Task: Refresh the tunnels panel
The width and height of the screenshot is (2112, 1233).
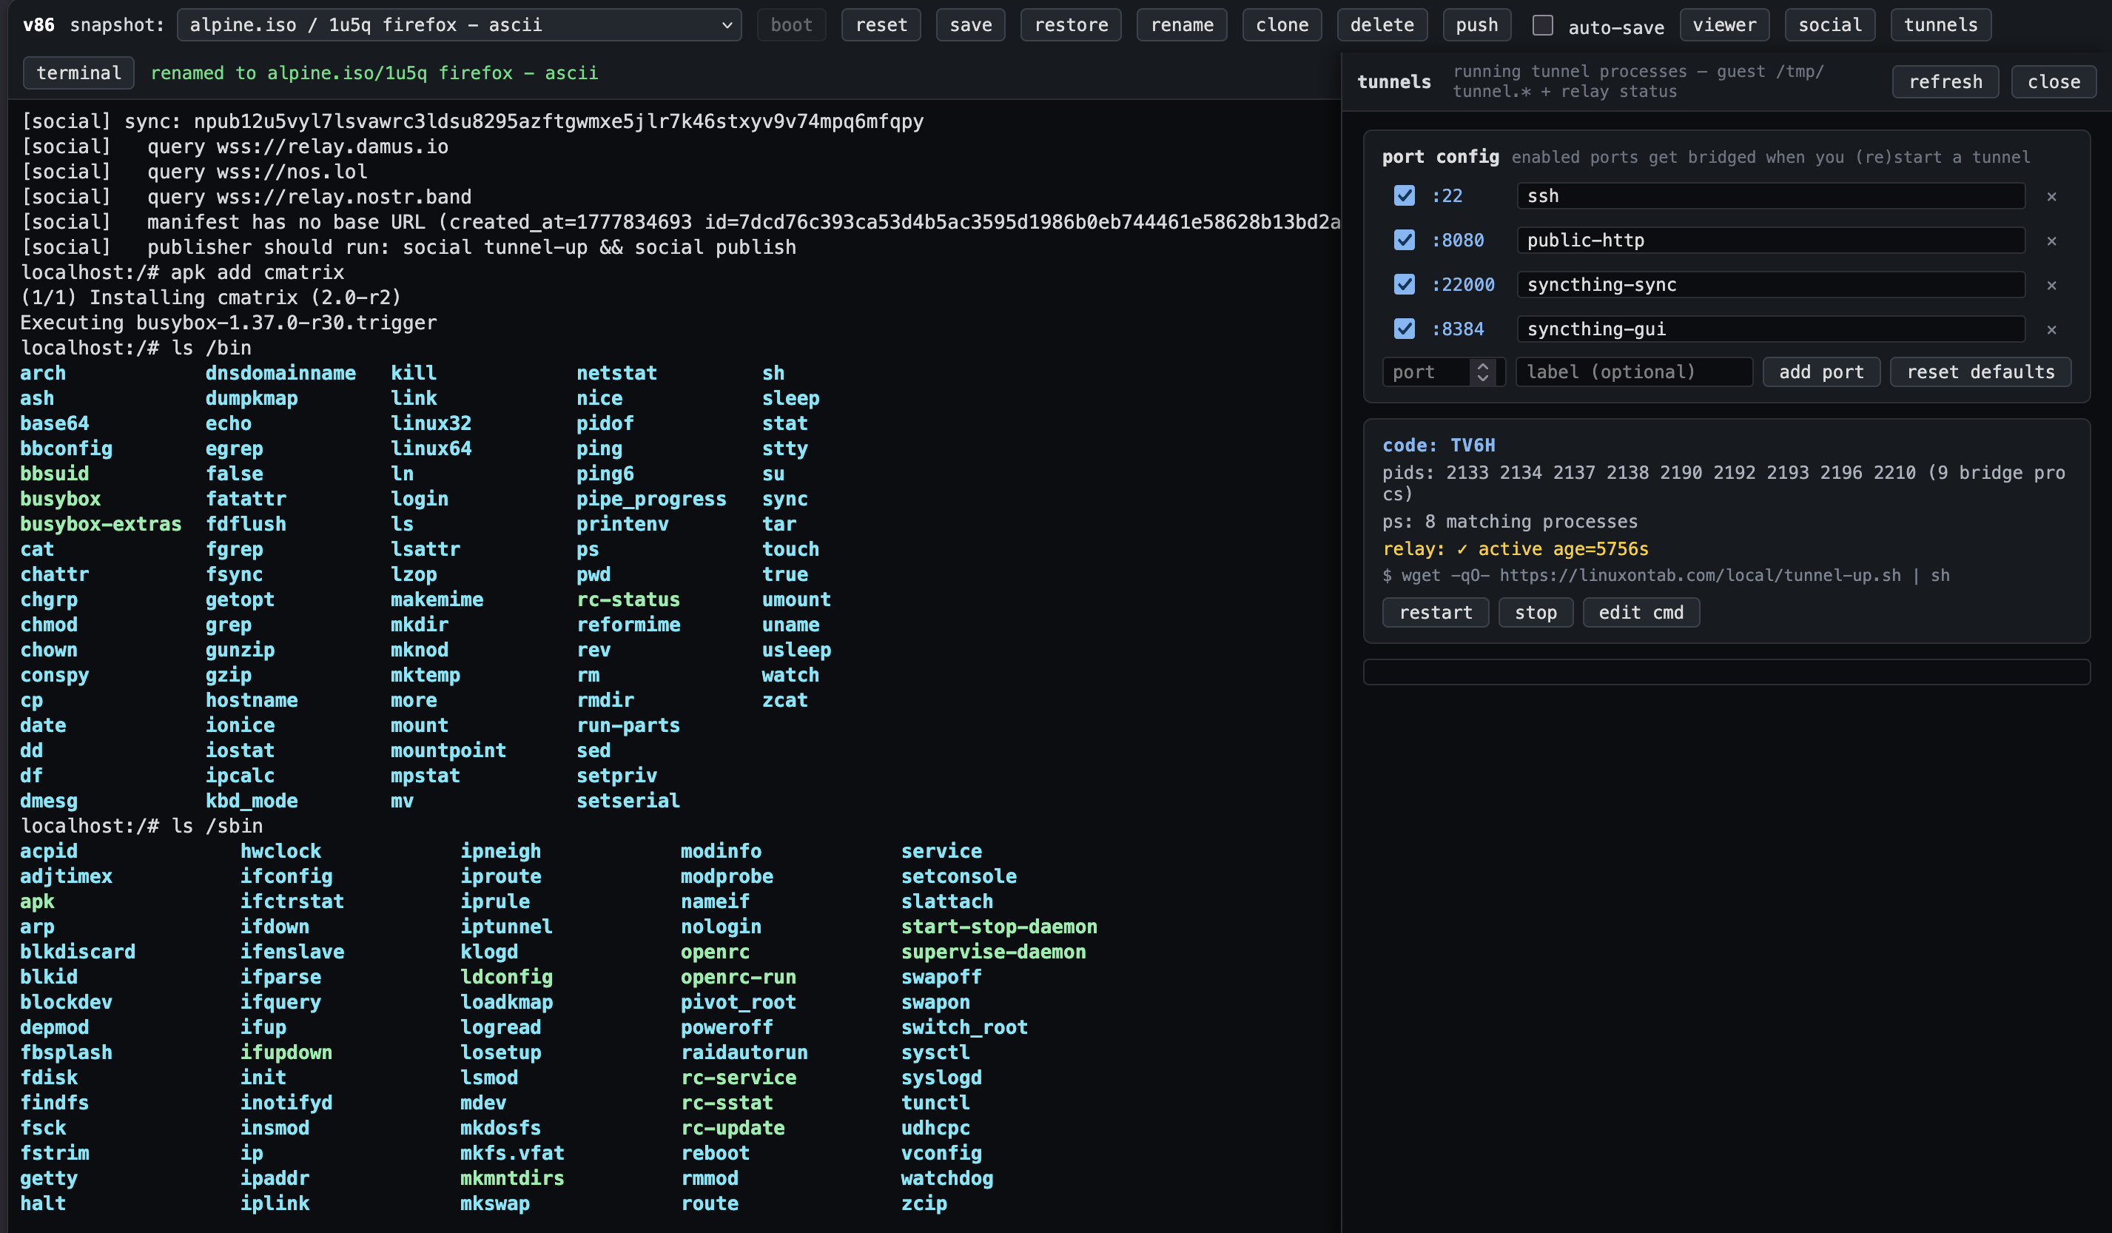Action: (1945, 82)
